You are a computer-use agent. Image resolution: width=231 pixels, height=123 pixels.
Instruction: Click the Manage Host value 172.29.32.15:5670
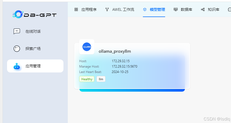[124, 67]
